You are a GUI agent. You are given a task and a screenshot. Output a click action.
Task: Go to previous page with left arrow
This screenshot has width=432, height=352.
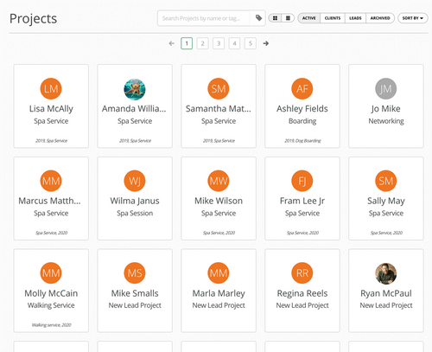click(x=172, y=43)
